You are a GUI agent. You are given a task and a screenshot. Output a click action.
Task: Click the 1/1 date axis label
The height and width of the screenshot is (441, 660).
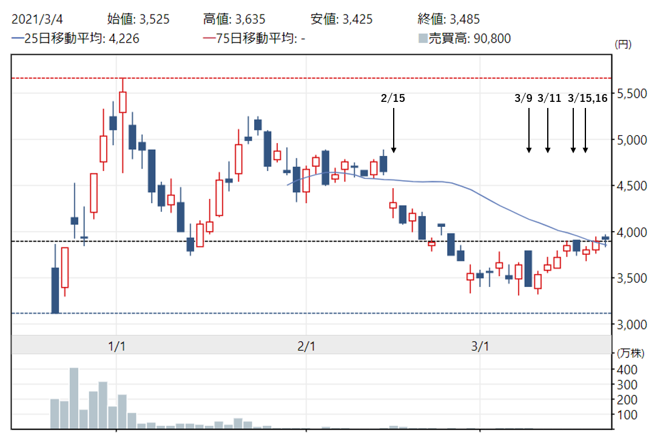coord(116,346)
